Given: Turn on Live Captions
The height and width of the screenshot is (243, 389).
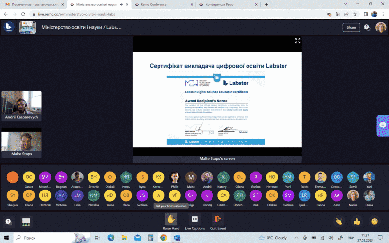Looking at the screenshot, I should point(195,219).
